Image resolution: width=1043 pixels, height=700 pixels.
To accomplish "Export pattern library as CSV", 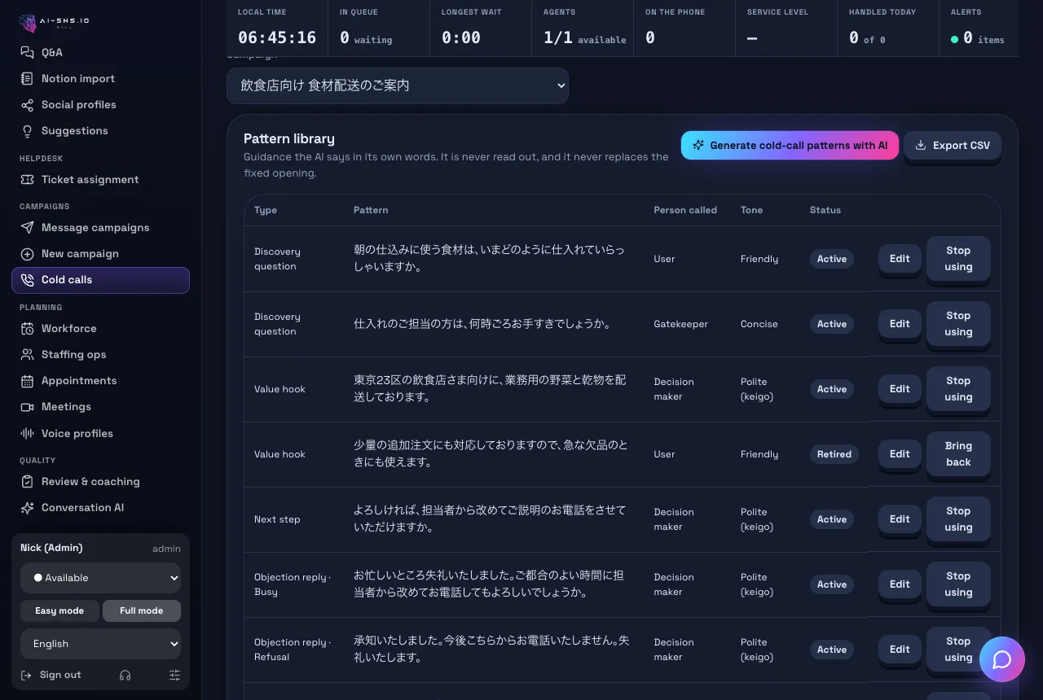I will [x=953, y=146].
